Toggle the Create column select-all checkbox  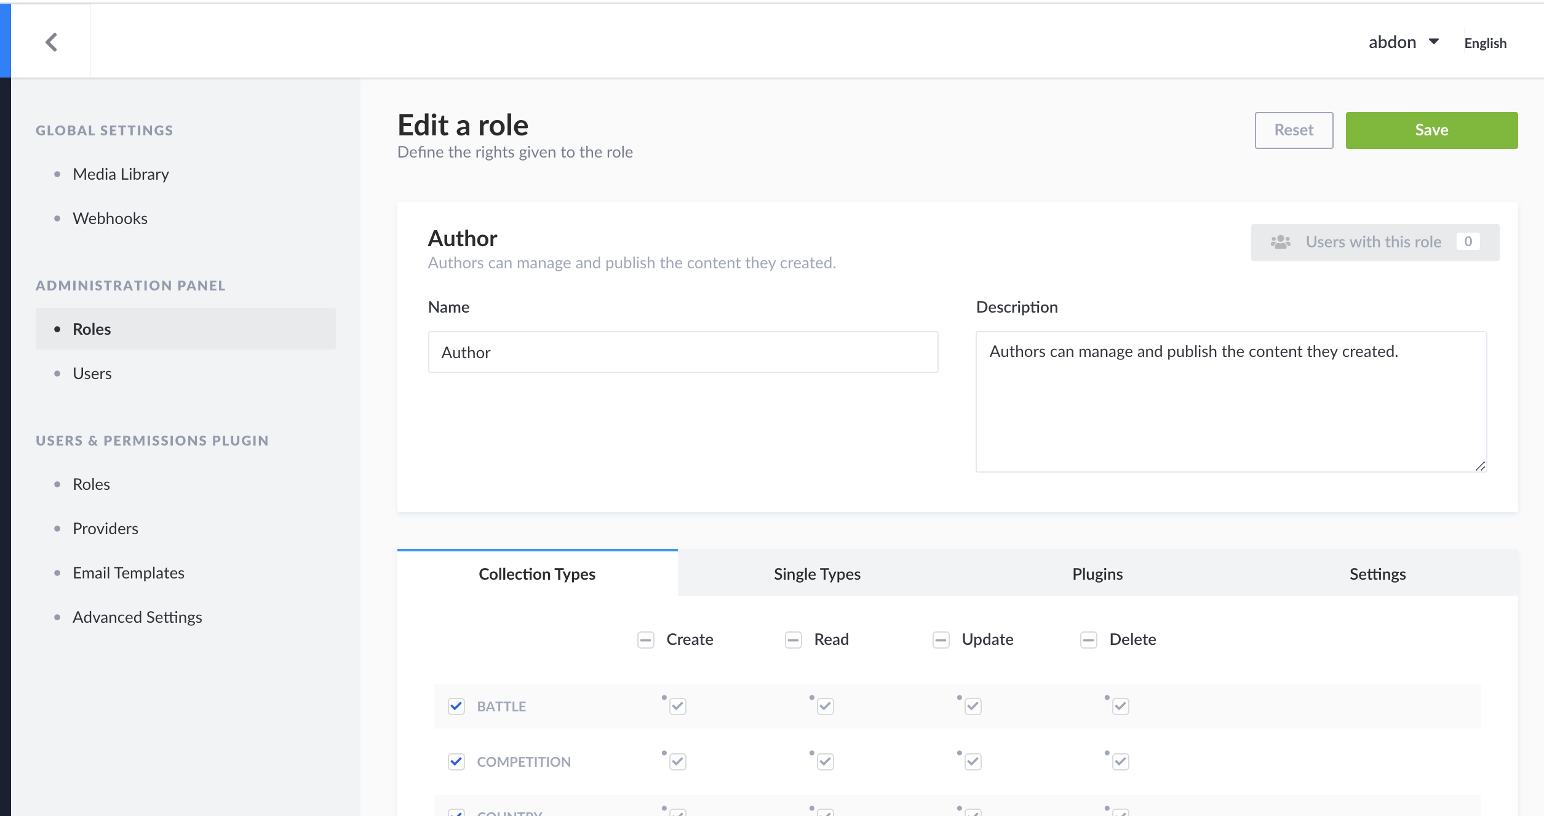point(645,640)
